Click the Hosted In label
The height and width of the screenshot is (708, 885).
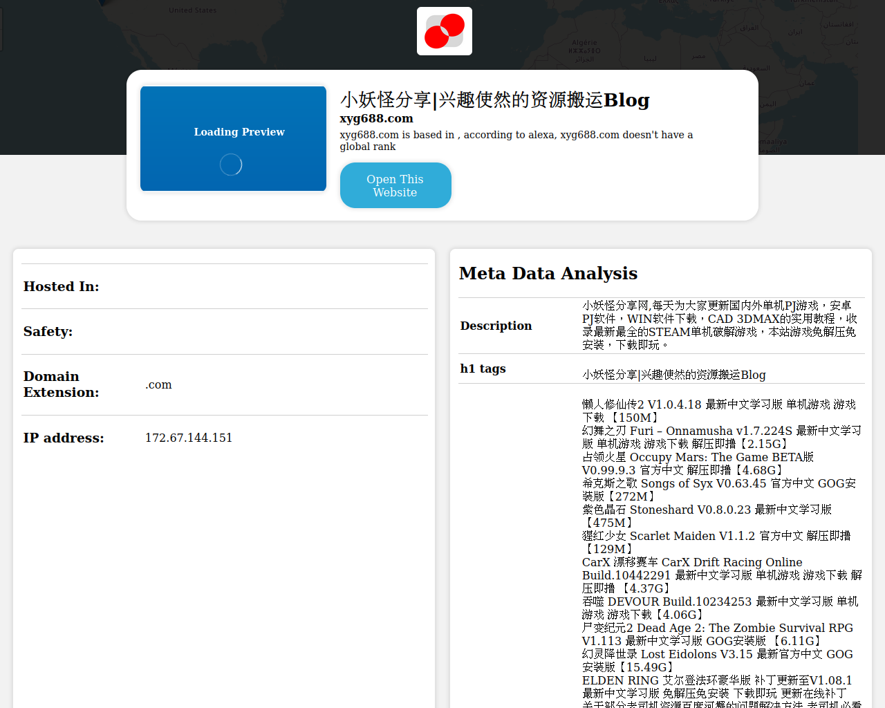point(62,286)
